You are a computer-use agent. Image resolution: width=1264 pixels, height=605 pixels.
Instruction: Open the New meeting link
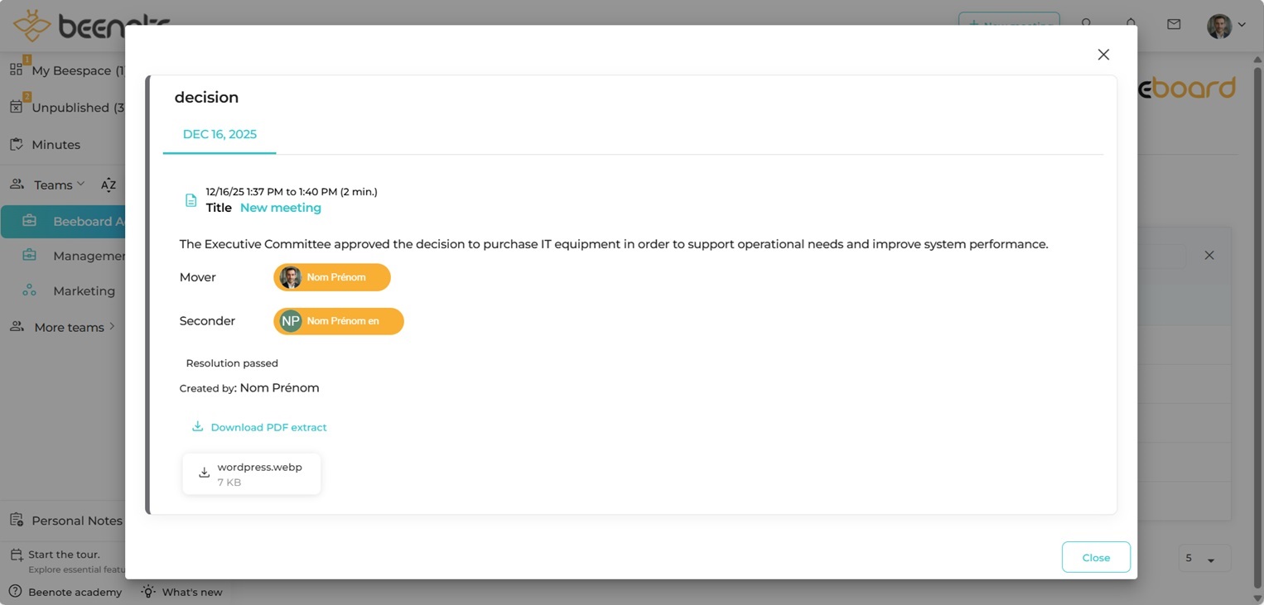click(x=280, y=207)
